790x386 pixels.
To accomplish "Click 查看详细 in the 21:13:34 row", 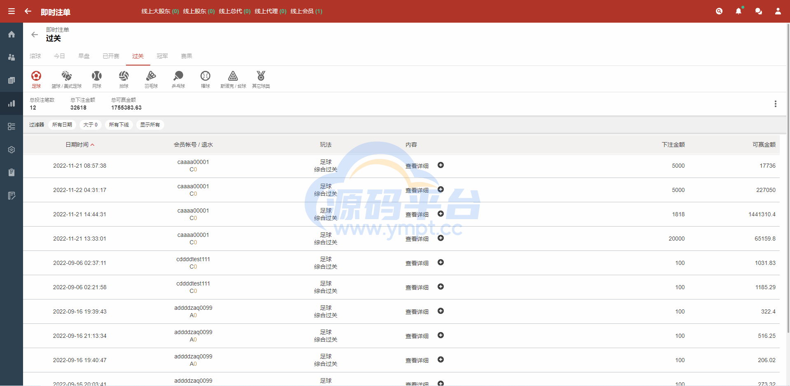I will pos(417,336).
